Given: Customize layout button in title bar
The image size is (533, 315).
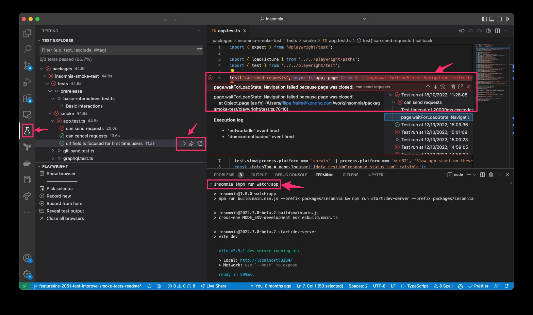Looking at the screenshot, I should [x=507, y=19].
